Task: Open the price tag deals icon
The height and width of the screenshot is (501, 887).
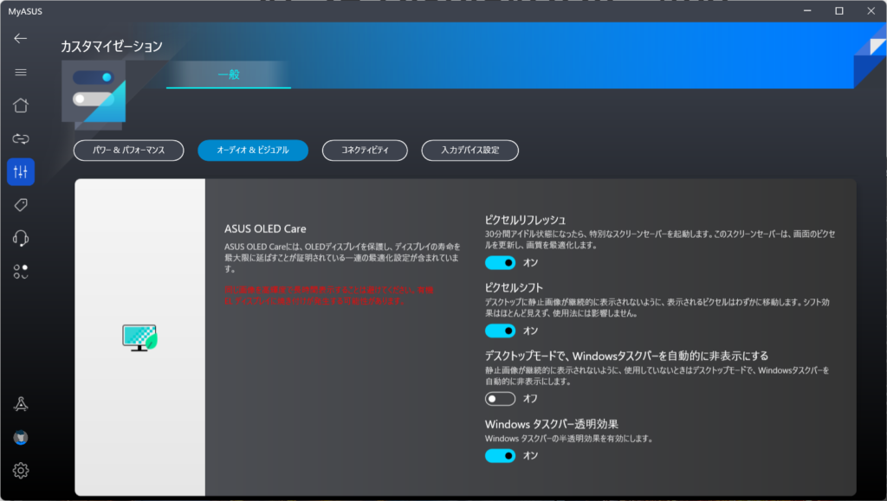Action: tap(21, 204)
